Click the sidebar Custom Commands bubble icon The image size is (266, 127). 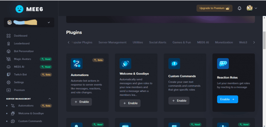click(13, 121)
